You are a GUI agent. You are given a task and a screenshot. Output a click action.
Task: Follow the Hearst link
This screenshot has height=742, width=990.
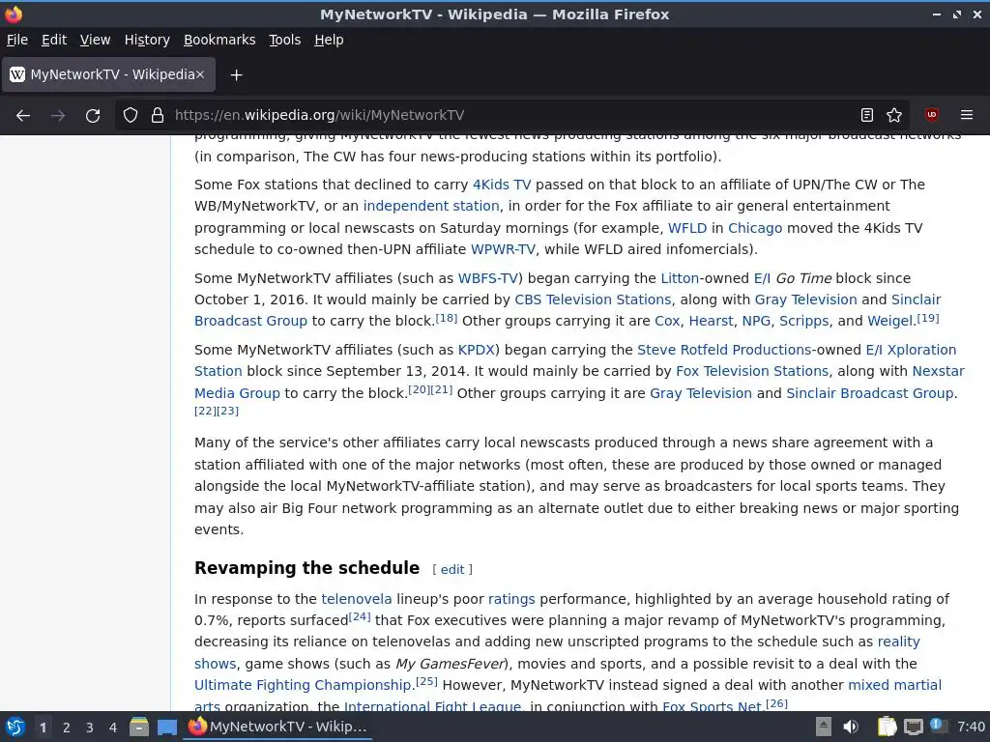point(711,321)
